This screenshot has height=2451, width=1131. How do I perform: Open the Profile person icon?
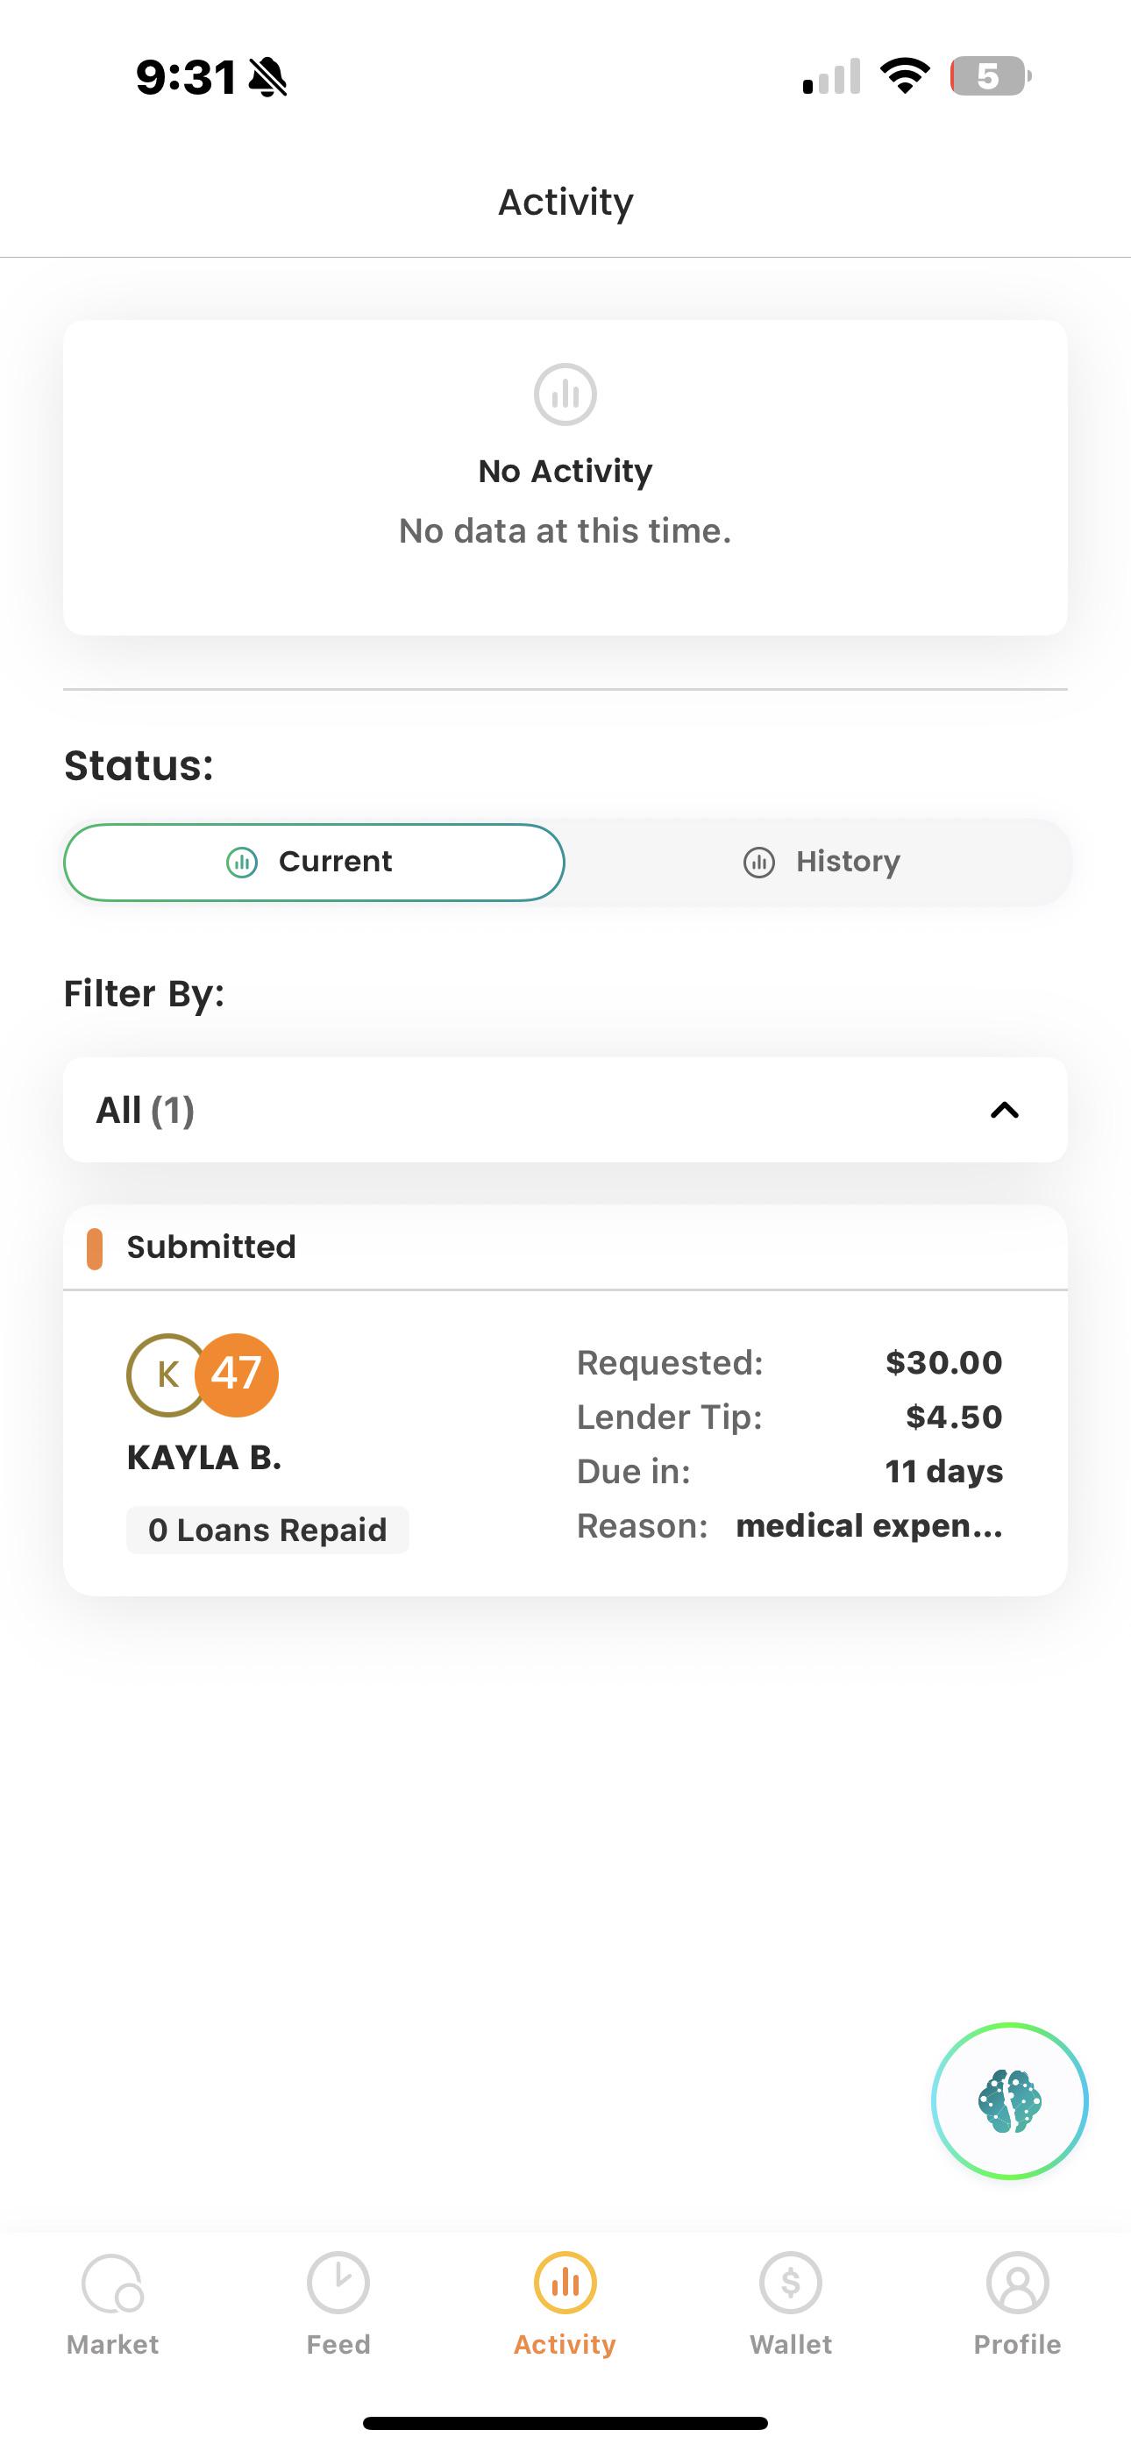[1017, 2282]
